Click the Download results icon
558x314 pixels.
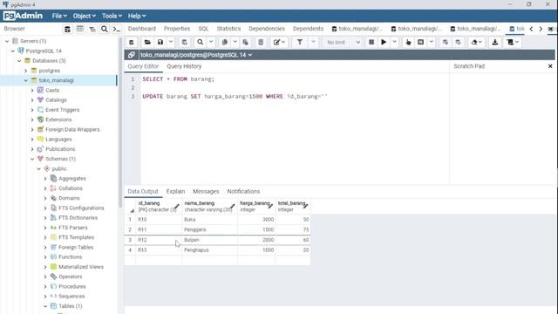click(495, 42)
